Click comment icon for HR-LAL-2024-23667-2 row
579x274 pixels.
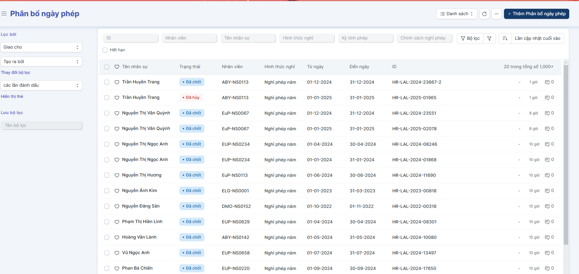(547, 82)
